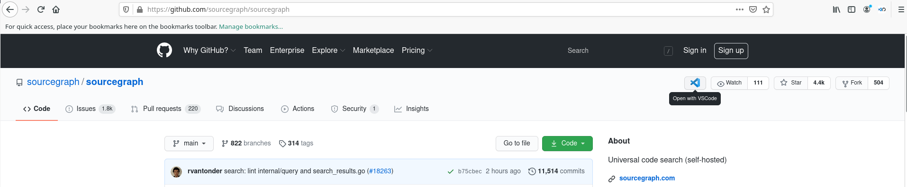Switch to the Discussions tab
This screenshot has width=907, height=187.
[240, 109]
